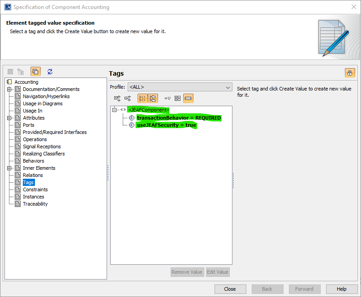Toggle the group-by-stereotype button in the Tags toolbar
The image size is (361, 297).
[142, 99]
